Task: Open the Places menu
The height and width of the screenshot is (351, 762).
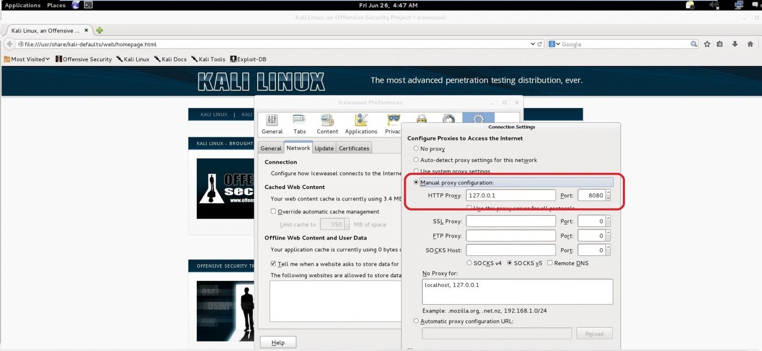Action: coord(56,5)
